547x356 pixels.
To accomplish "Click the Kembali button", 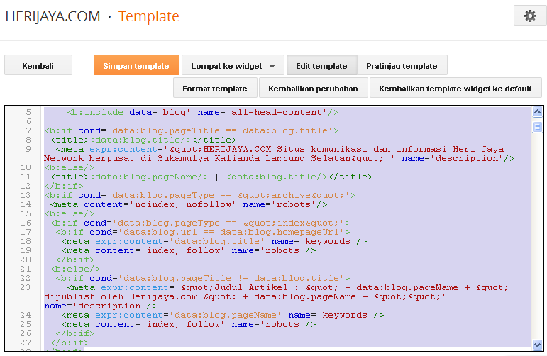I will pos(38,66).
